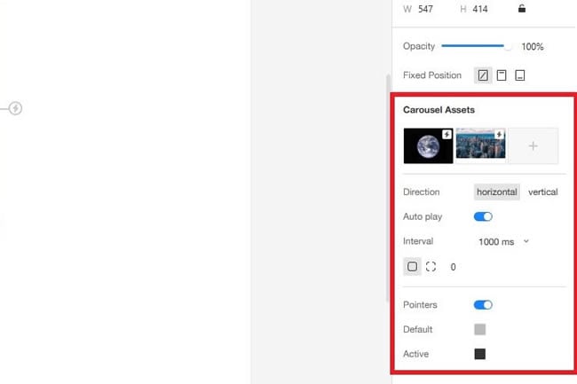Open the Interval 1000 ms dropdown
This screenshot has height=384, width=577.
[503, 241]
